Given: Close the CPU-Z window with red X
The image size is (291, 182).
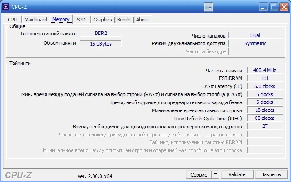Looking at the screenshot, I should click(284, 7).
